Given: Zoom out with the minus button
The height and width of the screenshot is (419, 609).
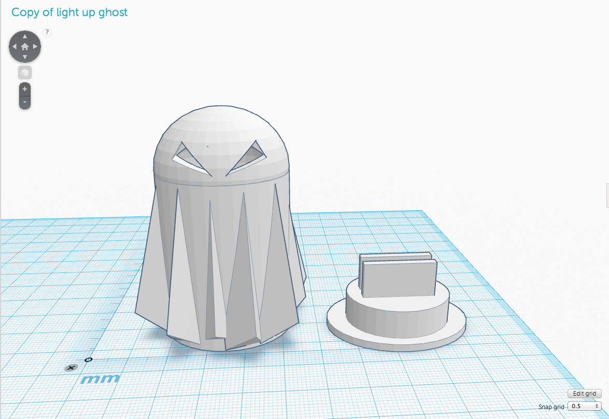Looking at the screenshot, I should tap(25, 102).
